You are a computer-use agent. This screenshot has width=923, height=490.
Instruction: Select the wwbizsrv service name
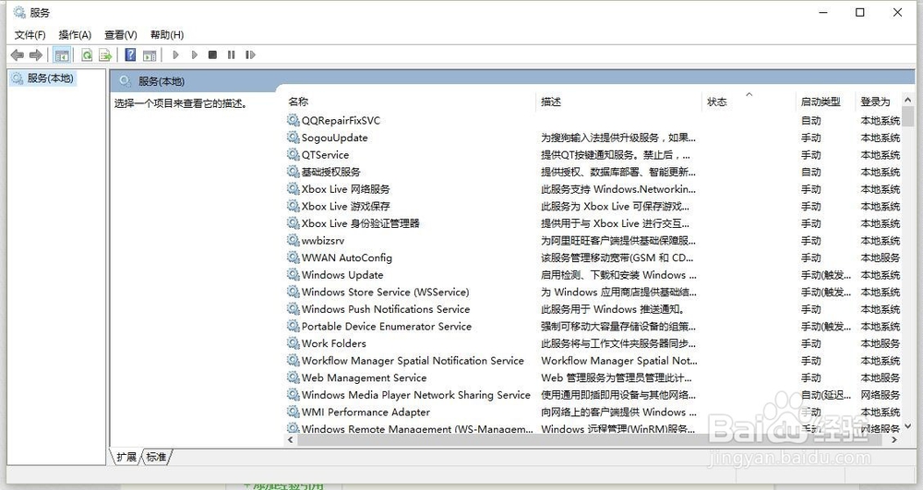coord(322,240)
